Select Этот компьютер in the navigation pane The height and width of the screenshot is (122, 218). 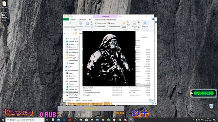(72, 70)
